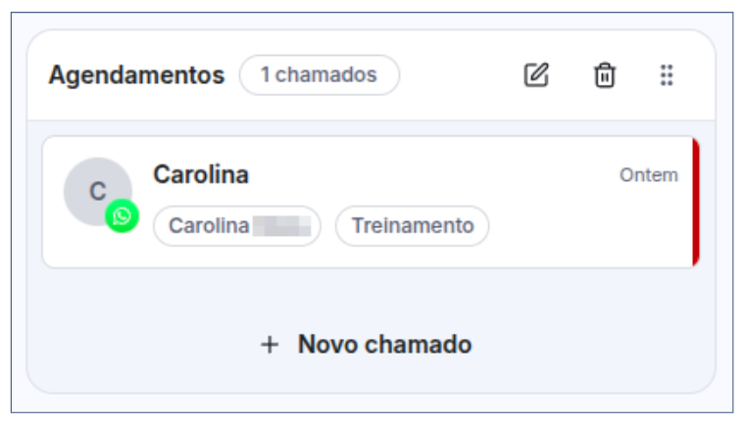Select the Treinamento tag chip

412,225
